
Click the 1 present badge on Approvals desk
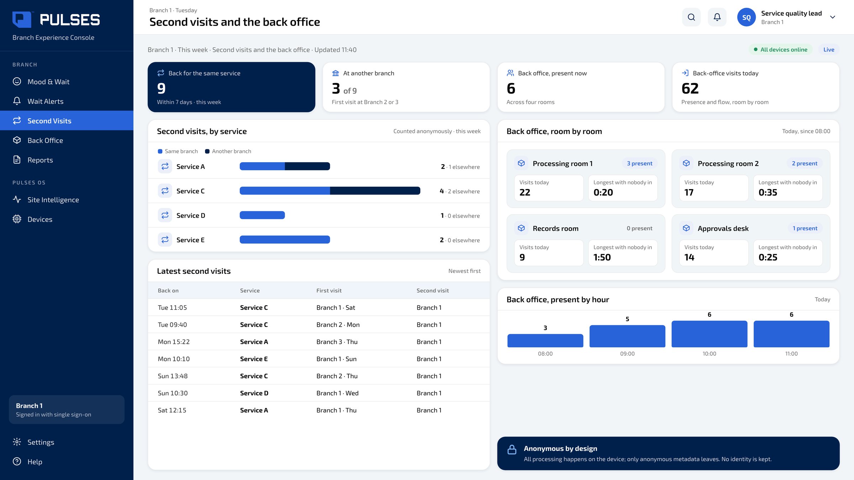click(805, 228)
